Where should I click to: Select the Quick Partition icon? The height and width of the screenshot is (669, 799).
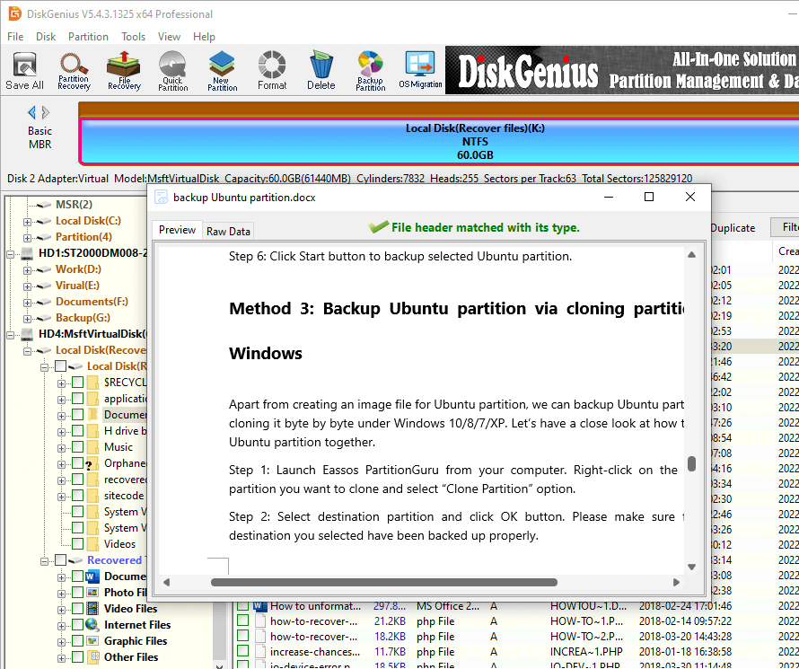172,70
